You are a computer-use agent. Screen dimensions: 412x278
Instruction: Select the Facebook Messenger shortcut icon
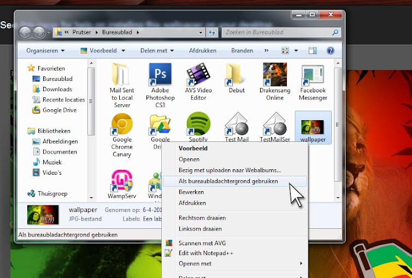[x=313, y=74]
